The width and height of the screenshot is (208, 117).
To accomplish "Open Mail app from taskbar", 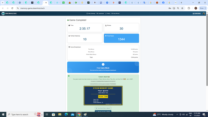I will point(72,114).
